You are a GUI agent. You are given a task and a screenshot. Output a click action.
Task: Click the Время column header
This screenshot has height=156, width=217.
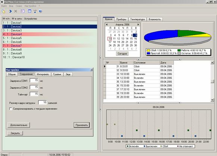[126, 63]
